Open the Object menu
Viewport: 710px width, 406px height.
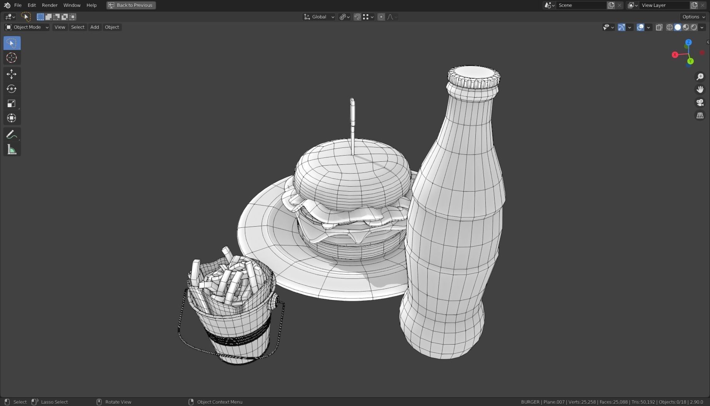112,27
